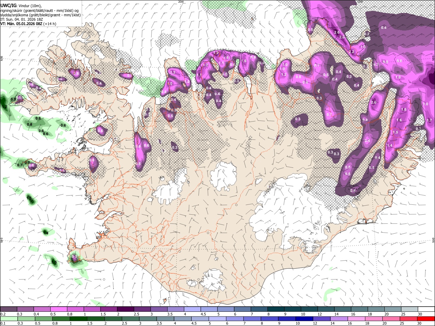Click the '2.6' snowfall value in the northeast

[x=337, y=32]
